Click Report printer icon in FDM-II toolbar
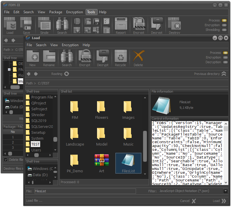 121,24
